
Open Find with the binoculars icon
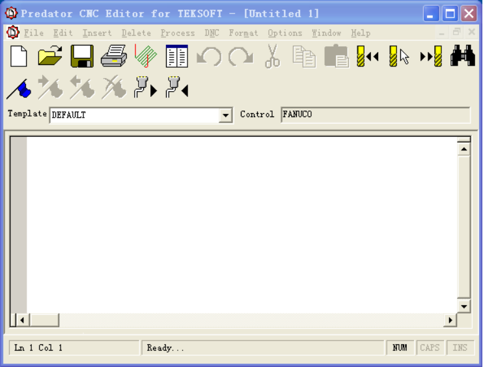point(463,57)
